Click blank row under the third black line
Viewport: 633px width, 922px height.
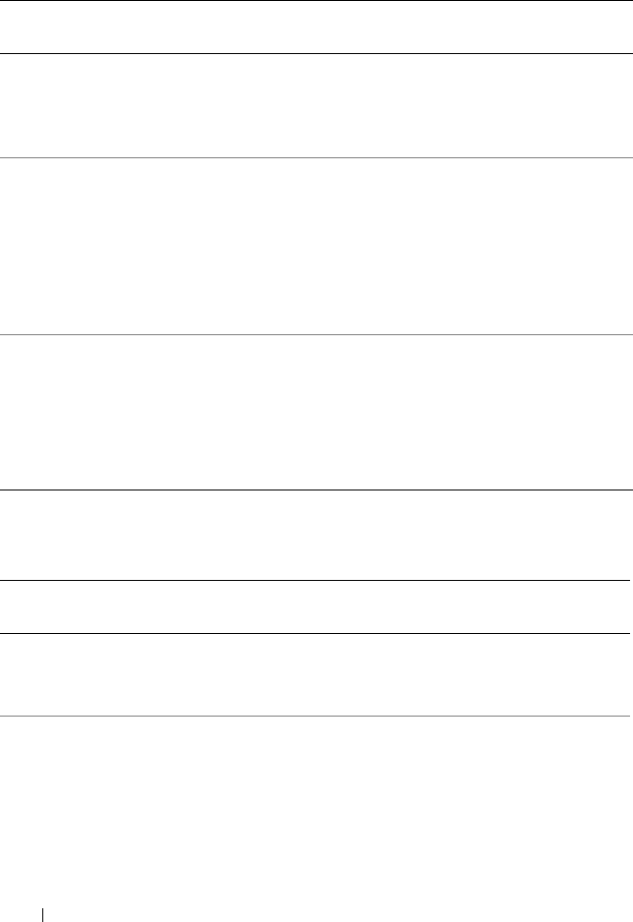316,535
